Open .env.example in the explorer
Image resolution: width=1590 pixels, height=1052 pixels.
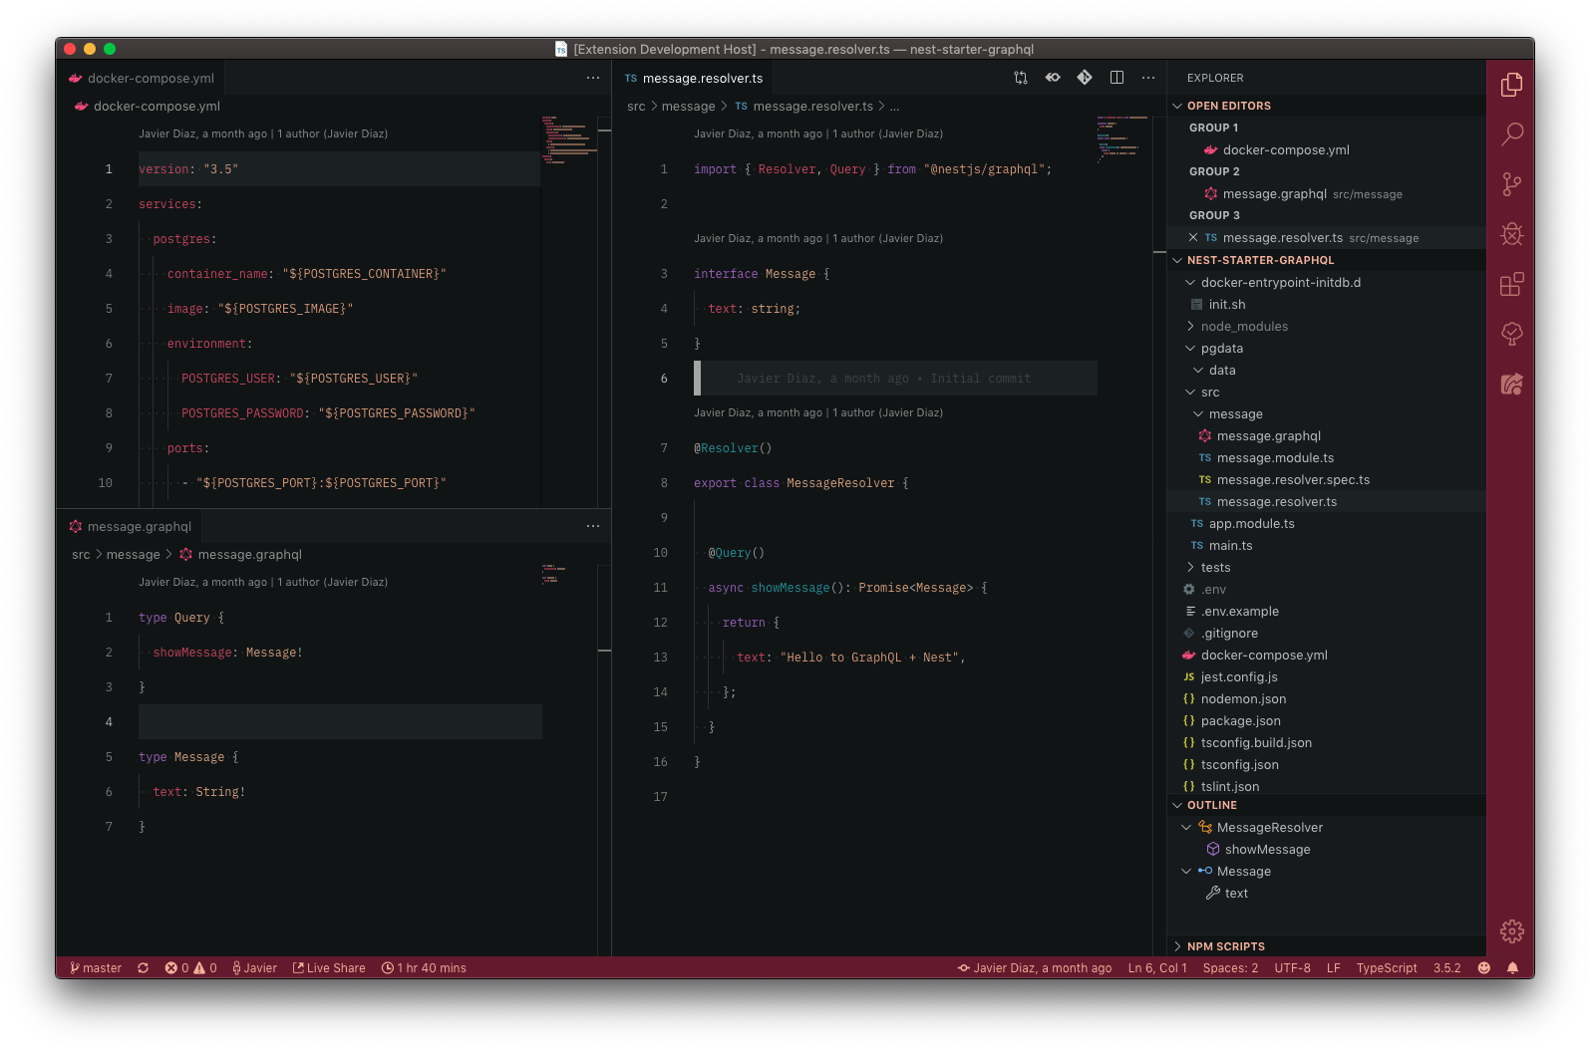coord(1327,611)
